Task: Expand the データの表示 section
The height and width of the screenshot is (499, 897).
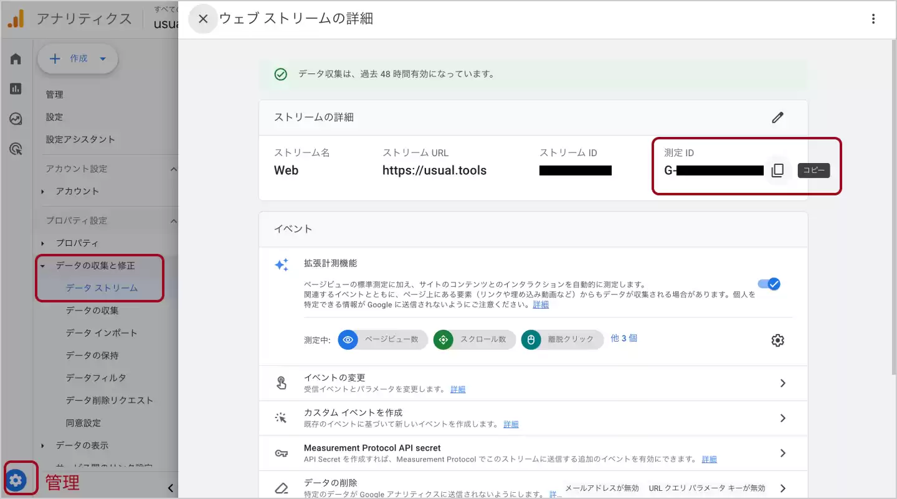Action: tap(43, 445)
